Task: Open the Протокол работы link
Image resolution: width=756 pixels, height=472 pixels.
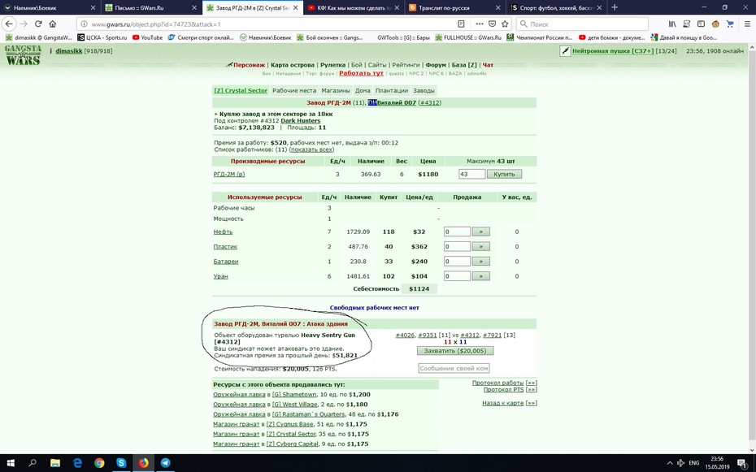Action: 497,383
